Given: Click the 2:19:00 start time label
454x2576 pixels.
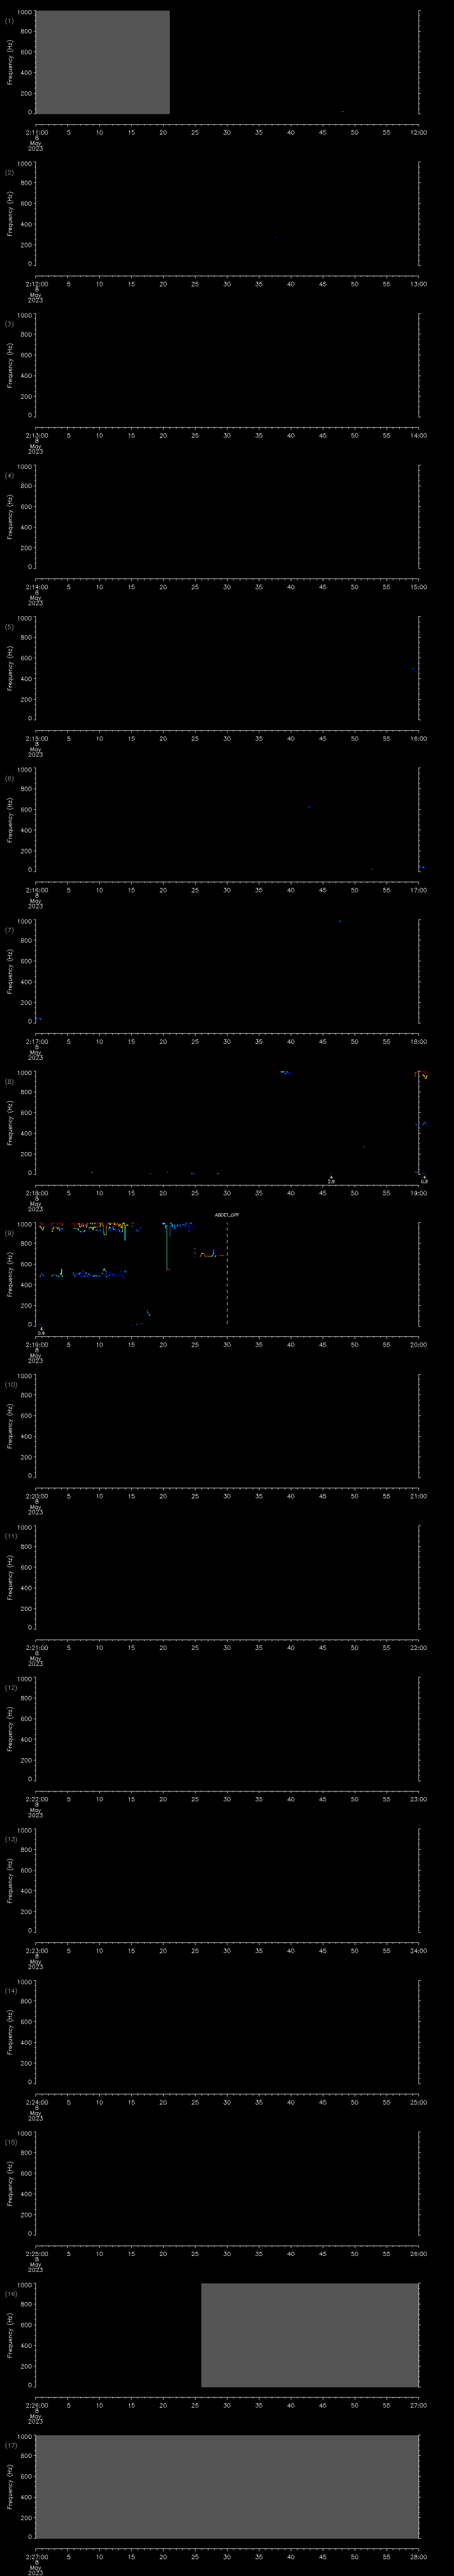Looking at the screenshot, I should pos(36,1345).
